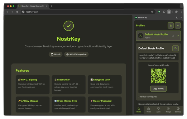187x119 pixels.
Task: Click '7 relays configured' text
Action: click(x=148, y=97)
